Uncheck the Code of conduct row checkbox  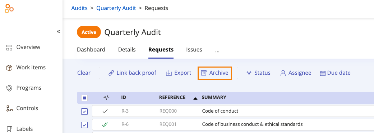(84, 112)
